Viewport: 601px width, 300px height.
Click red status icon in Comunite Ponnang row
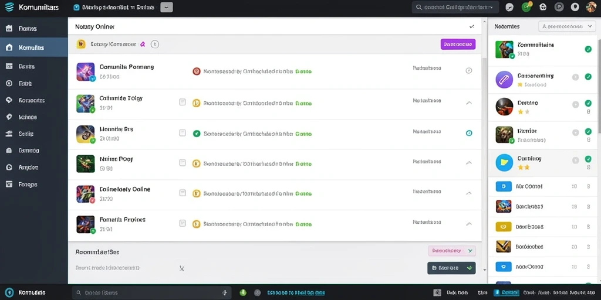tap(196, 71)
